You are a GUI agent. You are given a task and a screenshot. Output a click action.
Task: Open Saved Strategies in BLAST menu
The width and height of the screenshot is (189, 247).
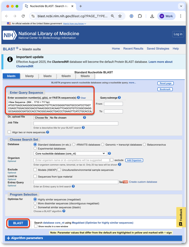(158, 49)
